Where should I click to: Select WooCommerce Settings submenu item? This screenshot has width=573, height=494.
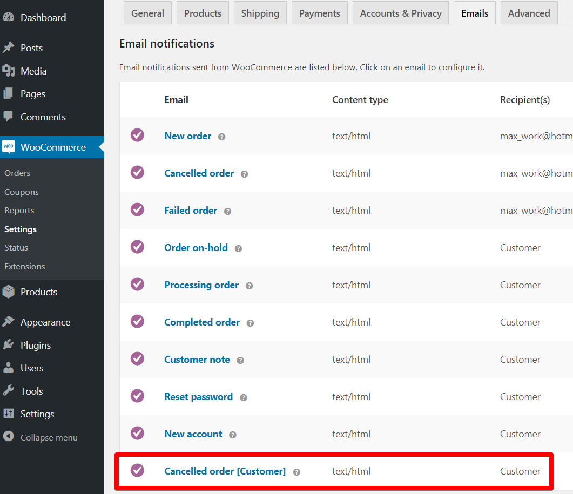pos(21,229)
